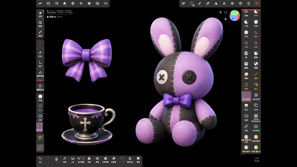Enter fullscreen viewport mode
Image resolution: width=297 pixels, height=167 pixels.
(225, 12)
